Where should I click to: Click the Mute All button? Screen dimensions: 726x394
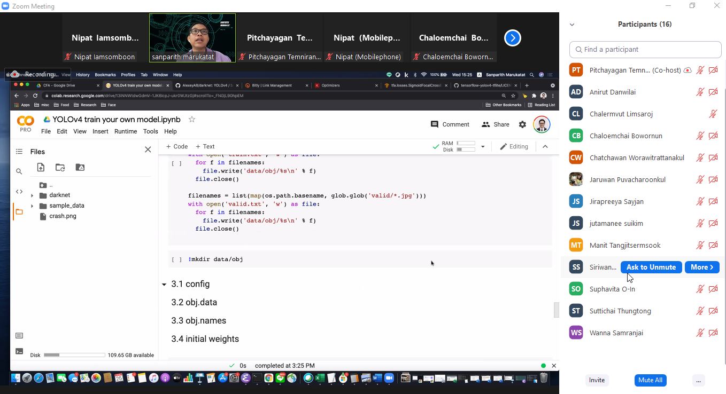(x=650, y=380)
